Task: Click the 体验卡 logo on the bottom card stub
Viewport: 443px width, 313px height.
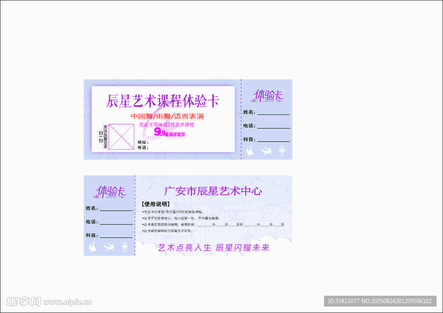Action: pyautogui.click(x=110, y=192)
